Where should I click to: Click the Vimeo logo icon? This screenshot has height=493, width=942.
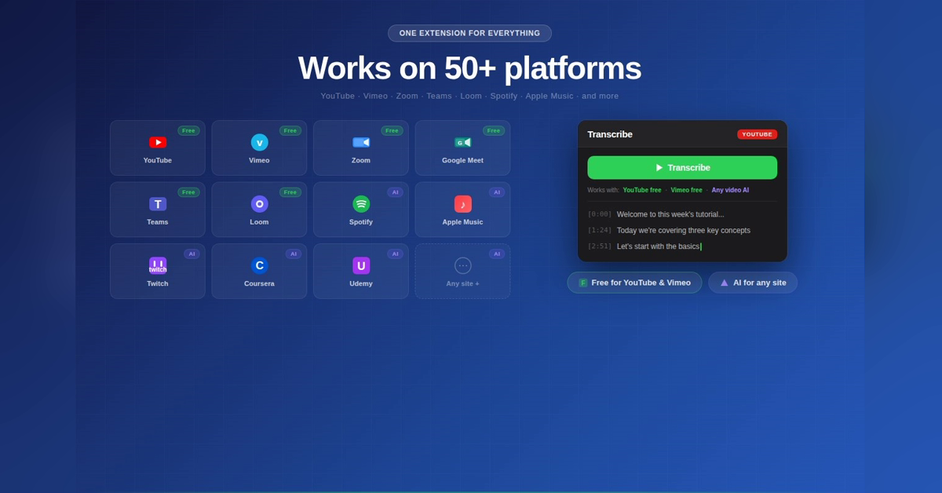point(259,142)
